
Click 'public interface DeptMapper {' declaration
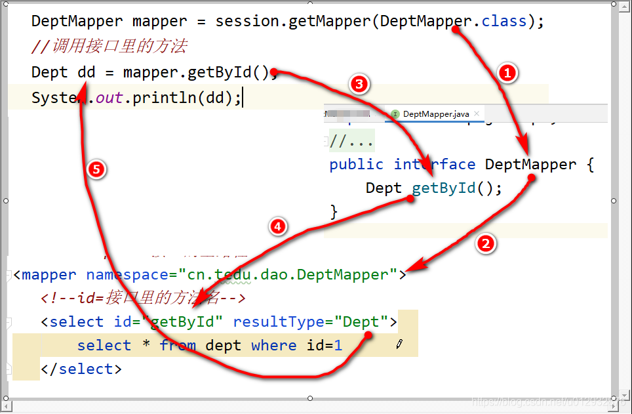pos(462,165)
